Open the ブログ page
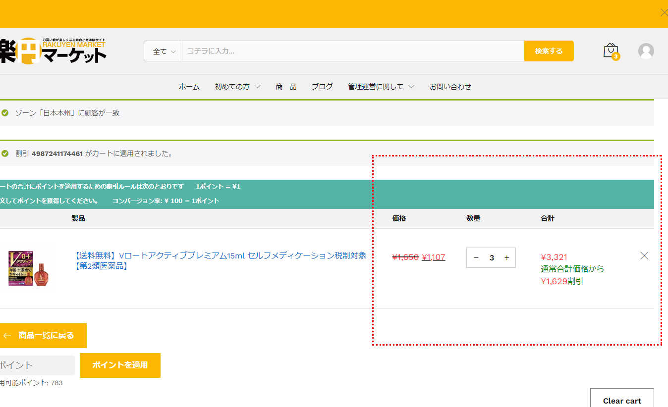 pos(322,87)
